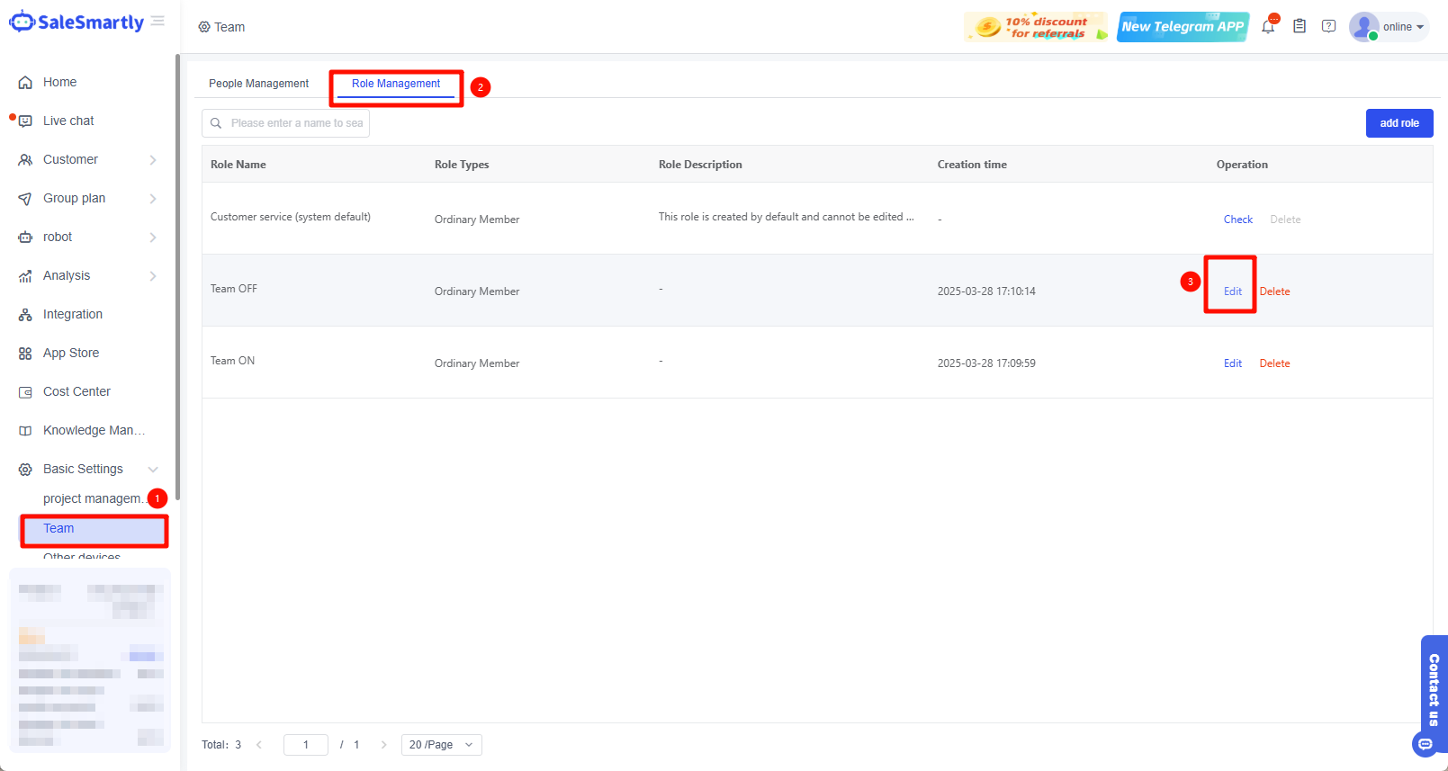Click the notification bell icon
Image resolution: width=1448 pixels, height=771 pixels.
[x=1268, y=27]
